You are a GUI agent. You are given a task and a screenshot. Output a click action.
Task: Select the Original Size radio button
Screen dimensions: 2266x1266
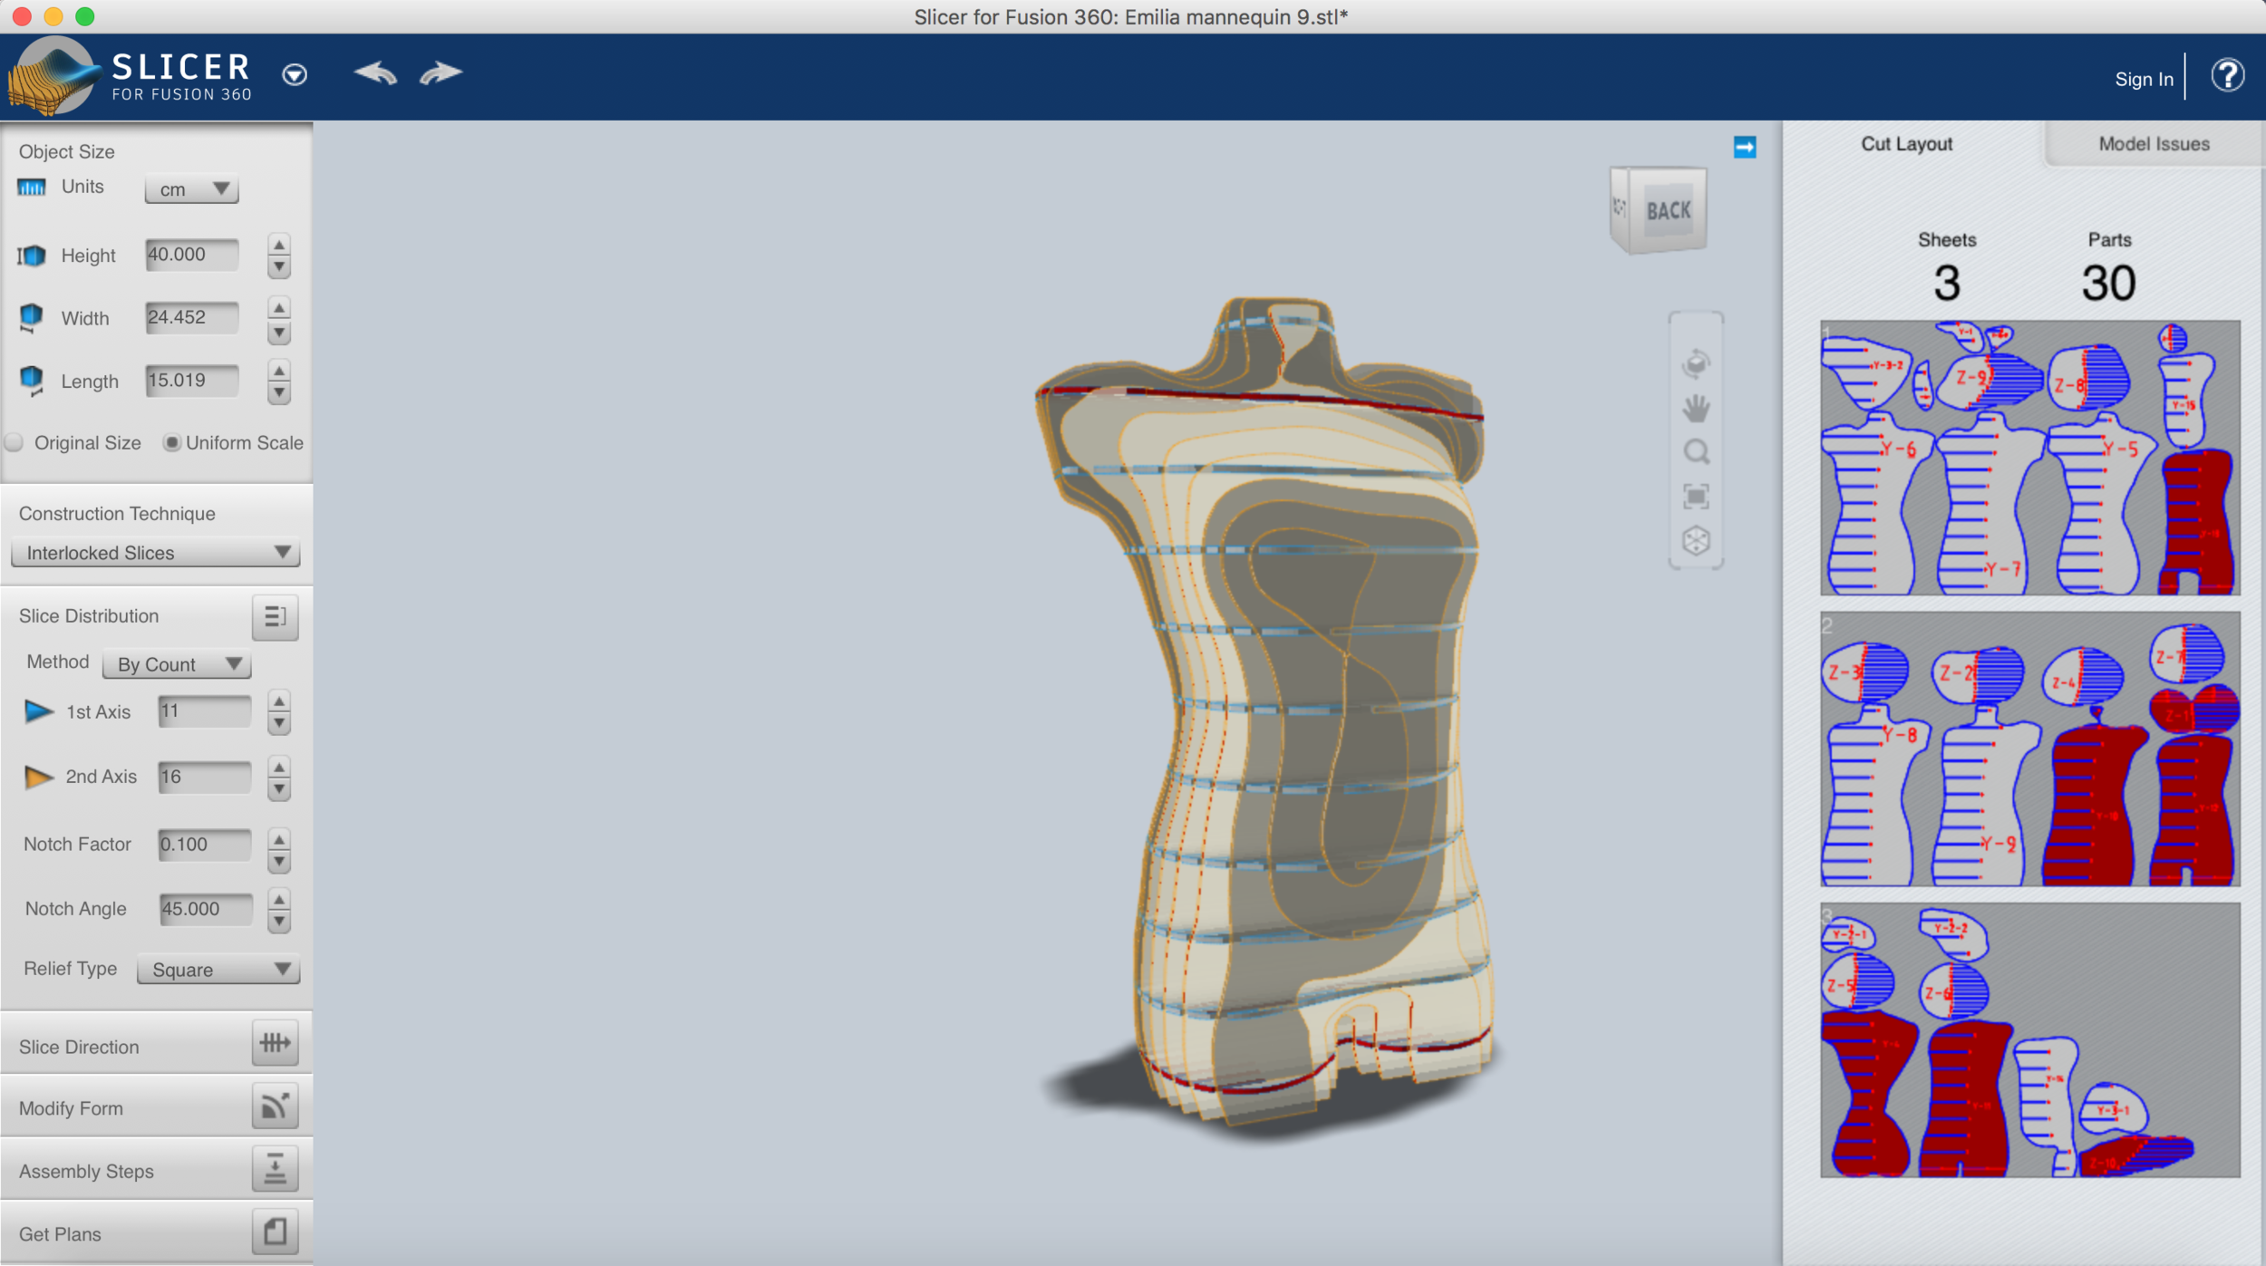(14, 442)
